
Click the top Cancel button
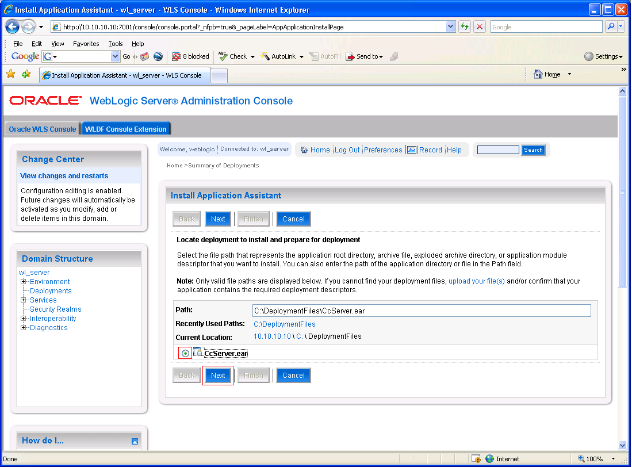pos(293,219)
